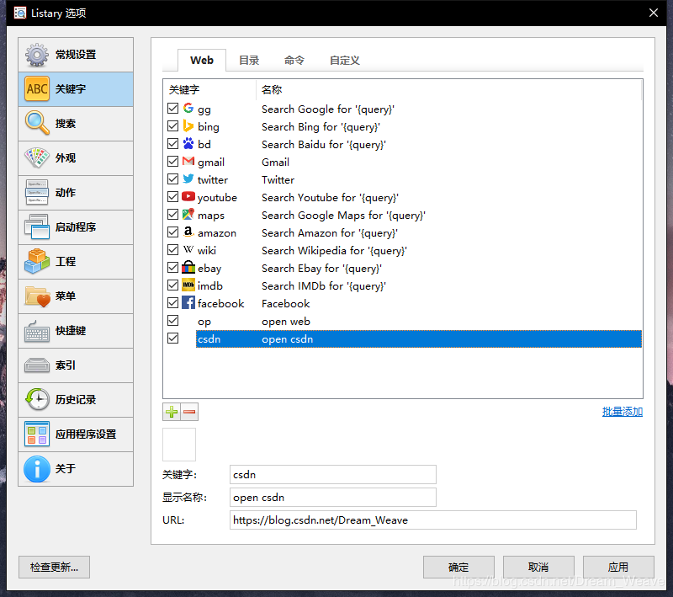This screenshot has height=597, width=673.
Task: Open the 历史记录 history panel
Action: (x=75, y=400)
